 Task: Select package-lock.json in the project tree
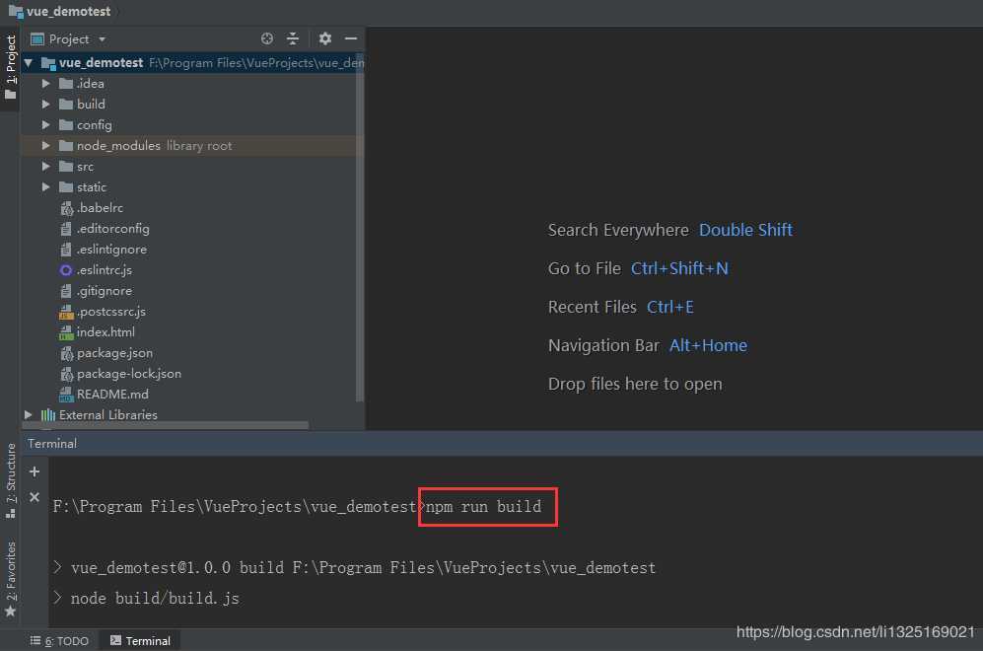pyautogui.click(x=128, y=373)
